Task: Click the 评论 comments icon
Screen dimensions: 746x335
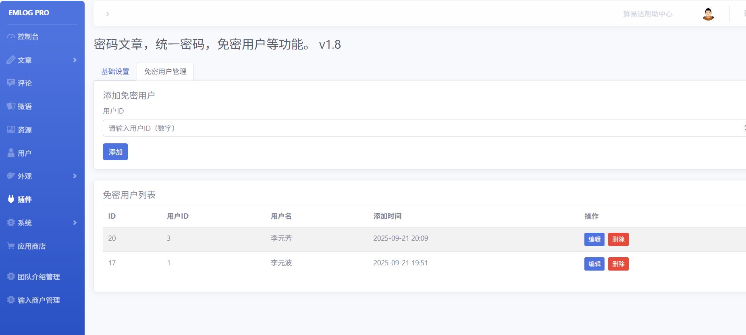Action: [11, 83]
